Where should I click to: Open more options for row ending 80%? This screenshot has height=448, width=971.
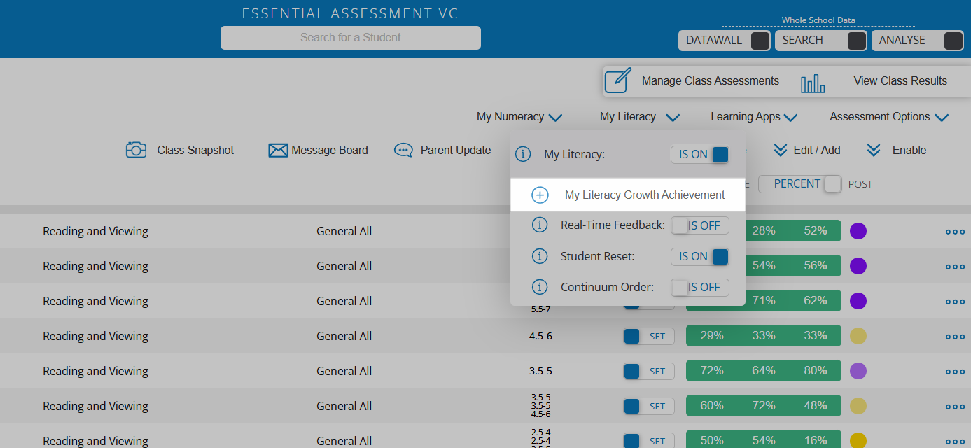tap(955, 372)
